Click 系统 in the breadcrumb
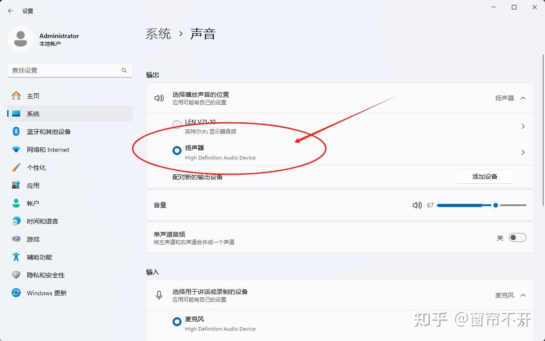 pos(158,34)
